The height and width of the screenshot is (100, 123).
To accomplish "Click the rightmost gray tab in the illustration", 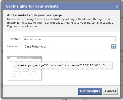I will [x=28, y=58].
